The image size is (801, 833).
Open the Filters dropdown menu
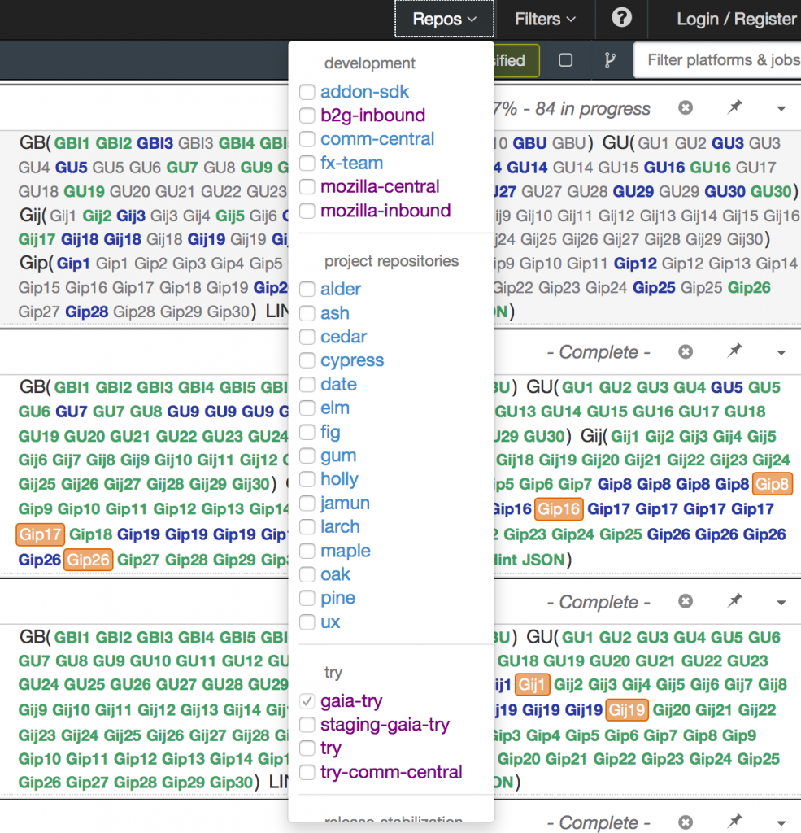point(545,20)
